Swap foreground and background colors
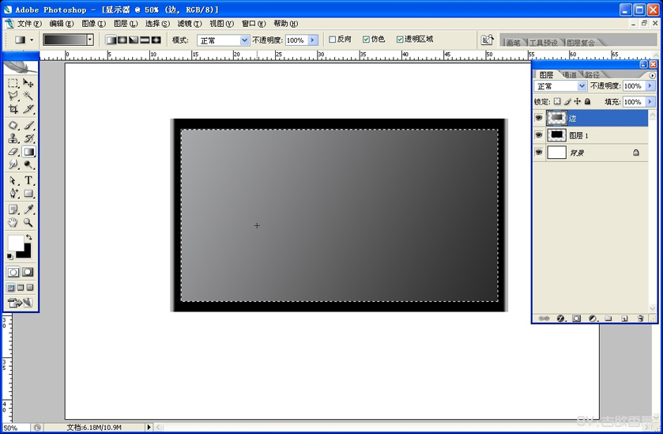The width and height of the screenshot is (663, 434). tap(29, 237)
